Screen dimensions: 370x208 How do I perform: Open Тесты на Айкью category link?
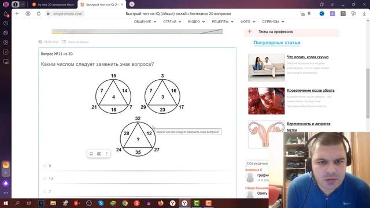[x=78, y=42]
